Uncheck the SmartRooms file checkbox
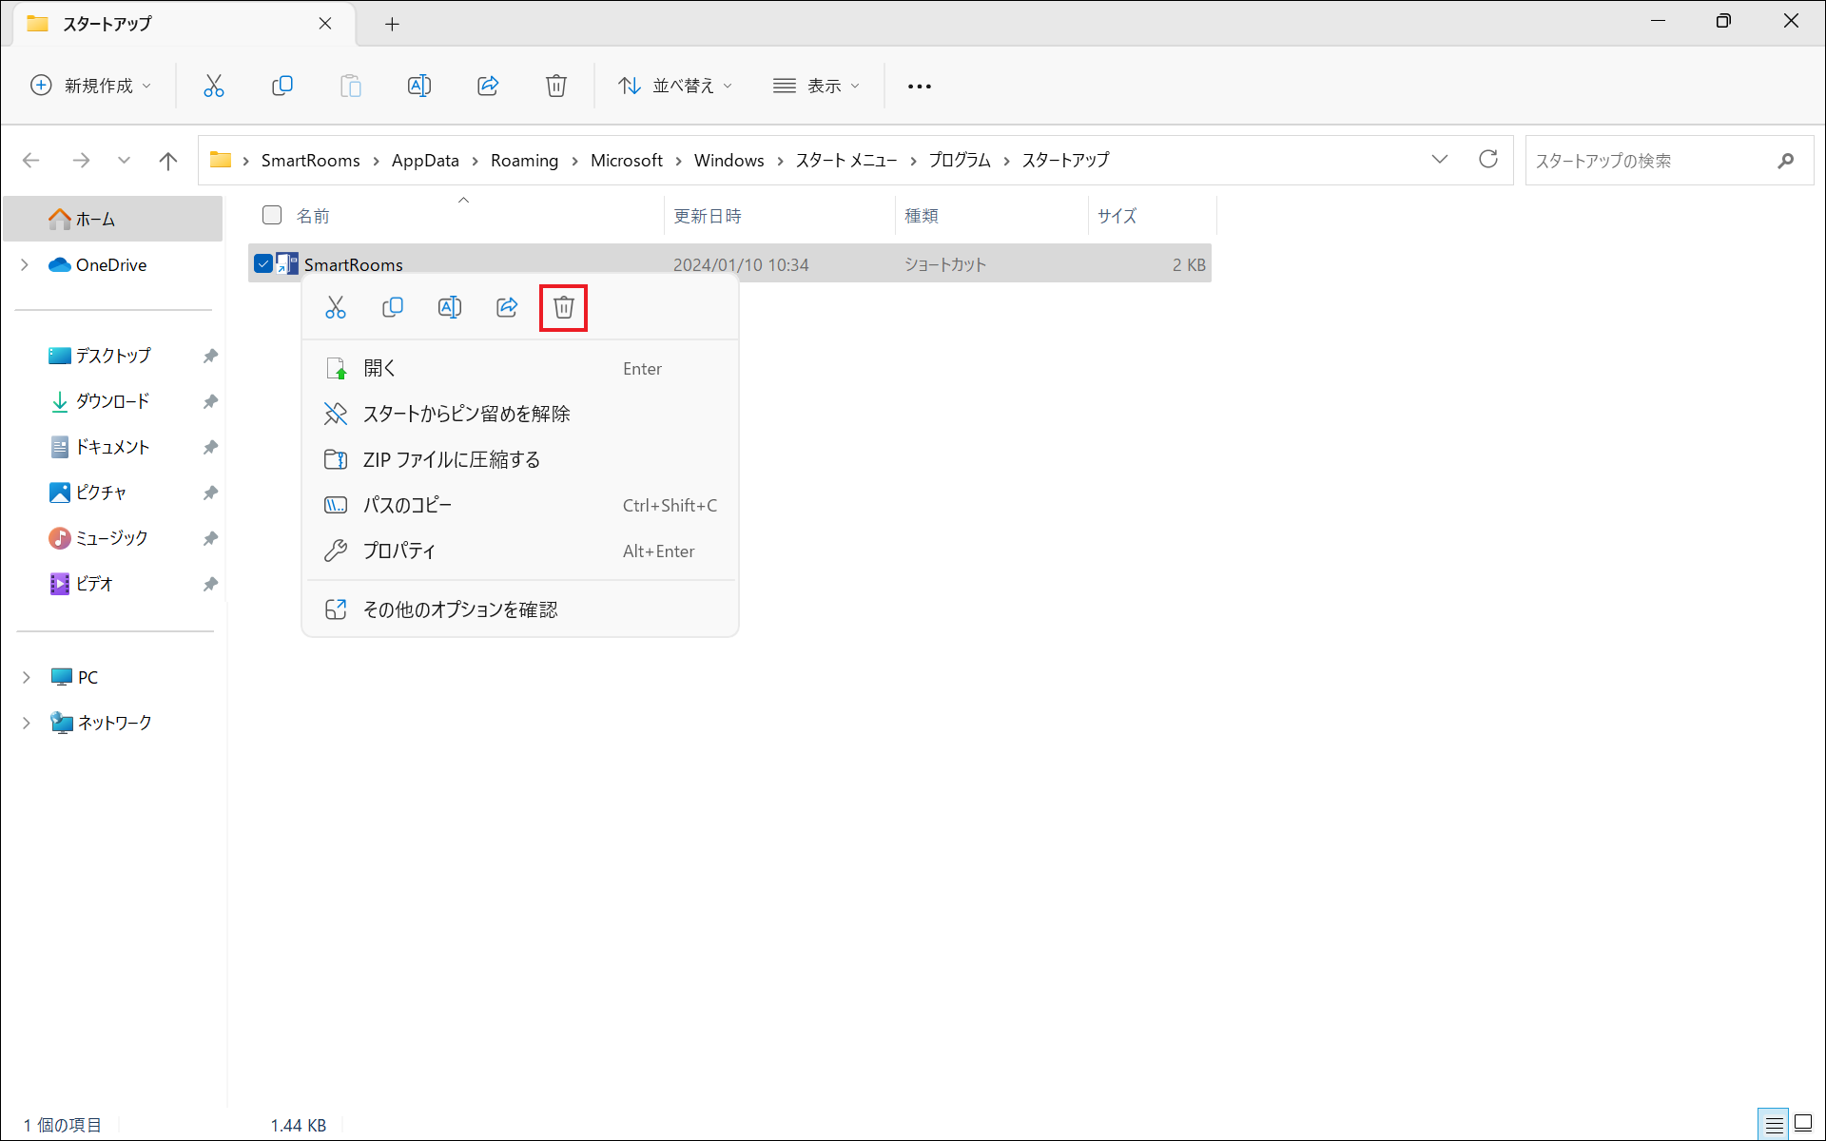The width and height of the screenshot is (1826, 1141). tap(263, 264)
